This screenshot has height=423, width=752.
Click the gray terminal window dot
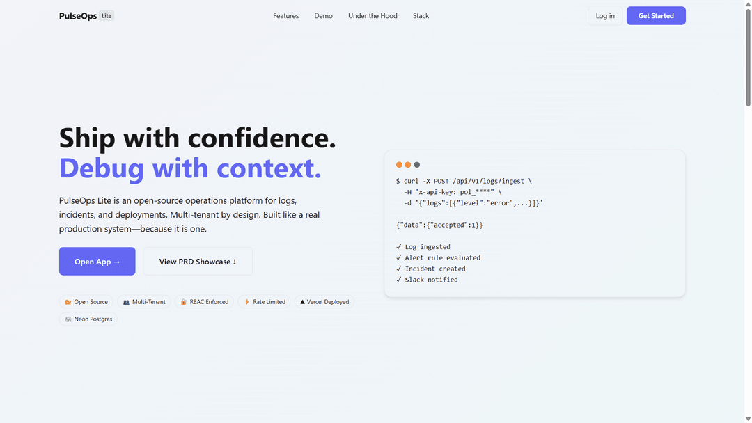click(417, 165)
